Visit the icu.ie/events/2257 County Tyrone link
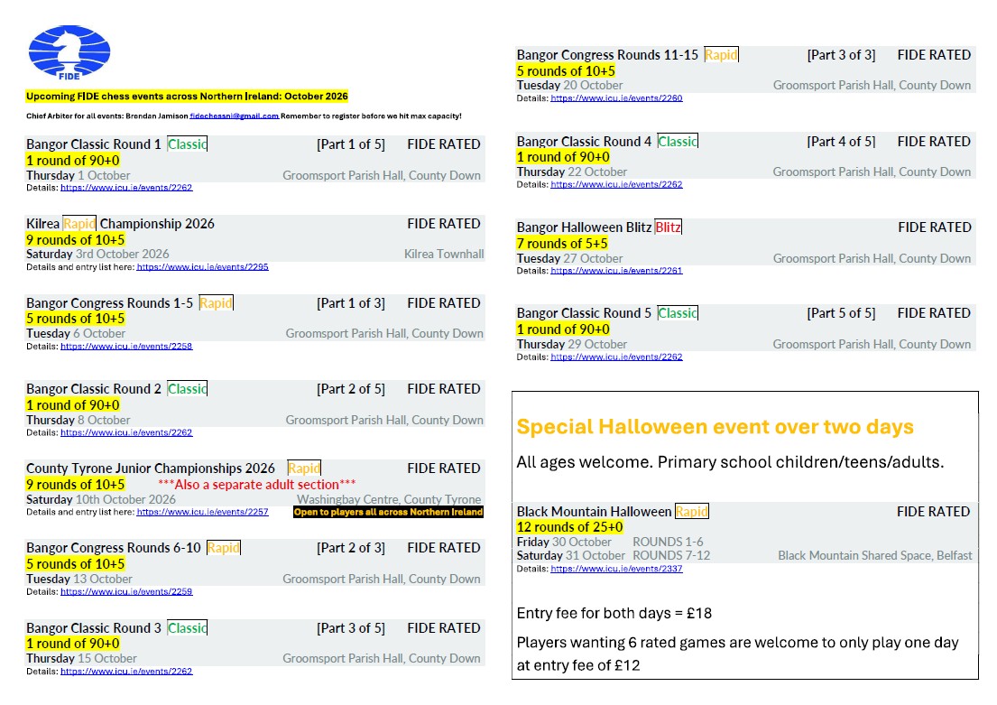The height and width of the screenshot is (705, 997). pos(202,512)
